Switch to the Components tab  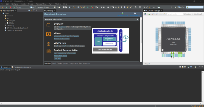pyautogui.click(x=73, y=63)
